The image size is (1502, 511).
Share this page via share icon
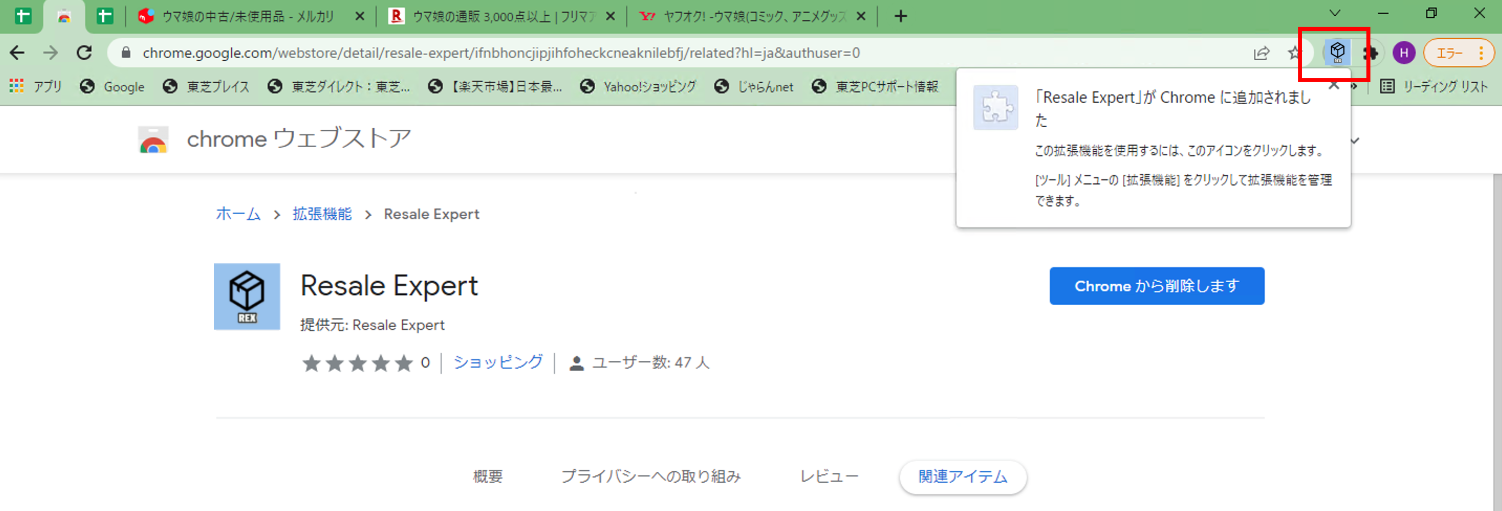tap(1262, 53)
